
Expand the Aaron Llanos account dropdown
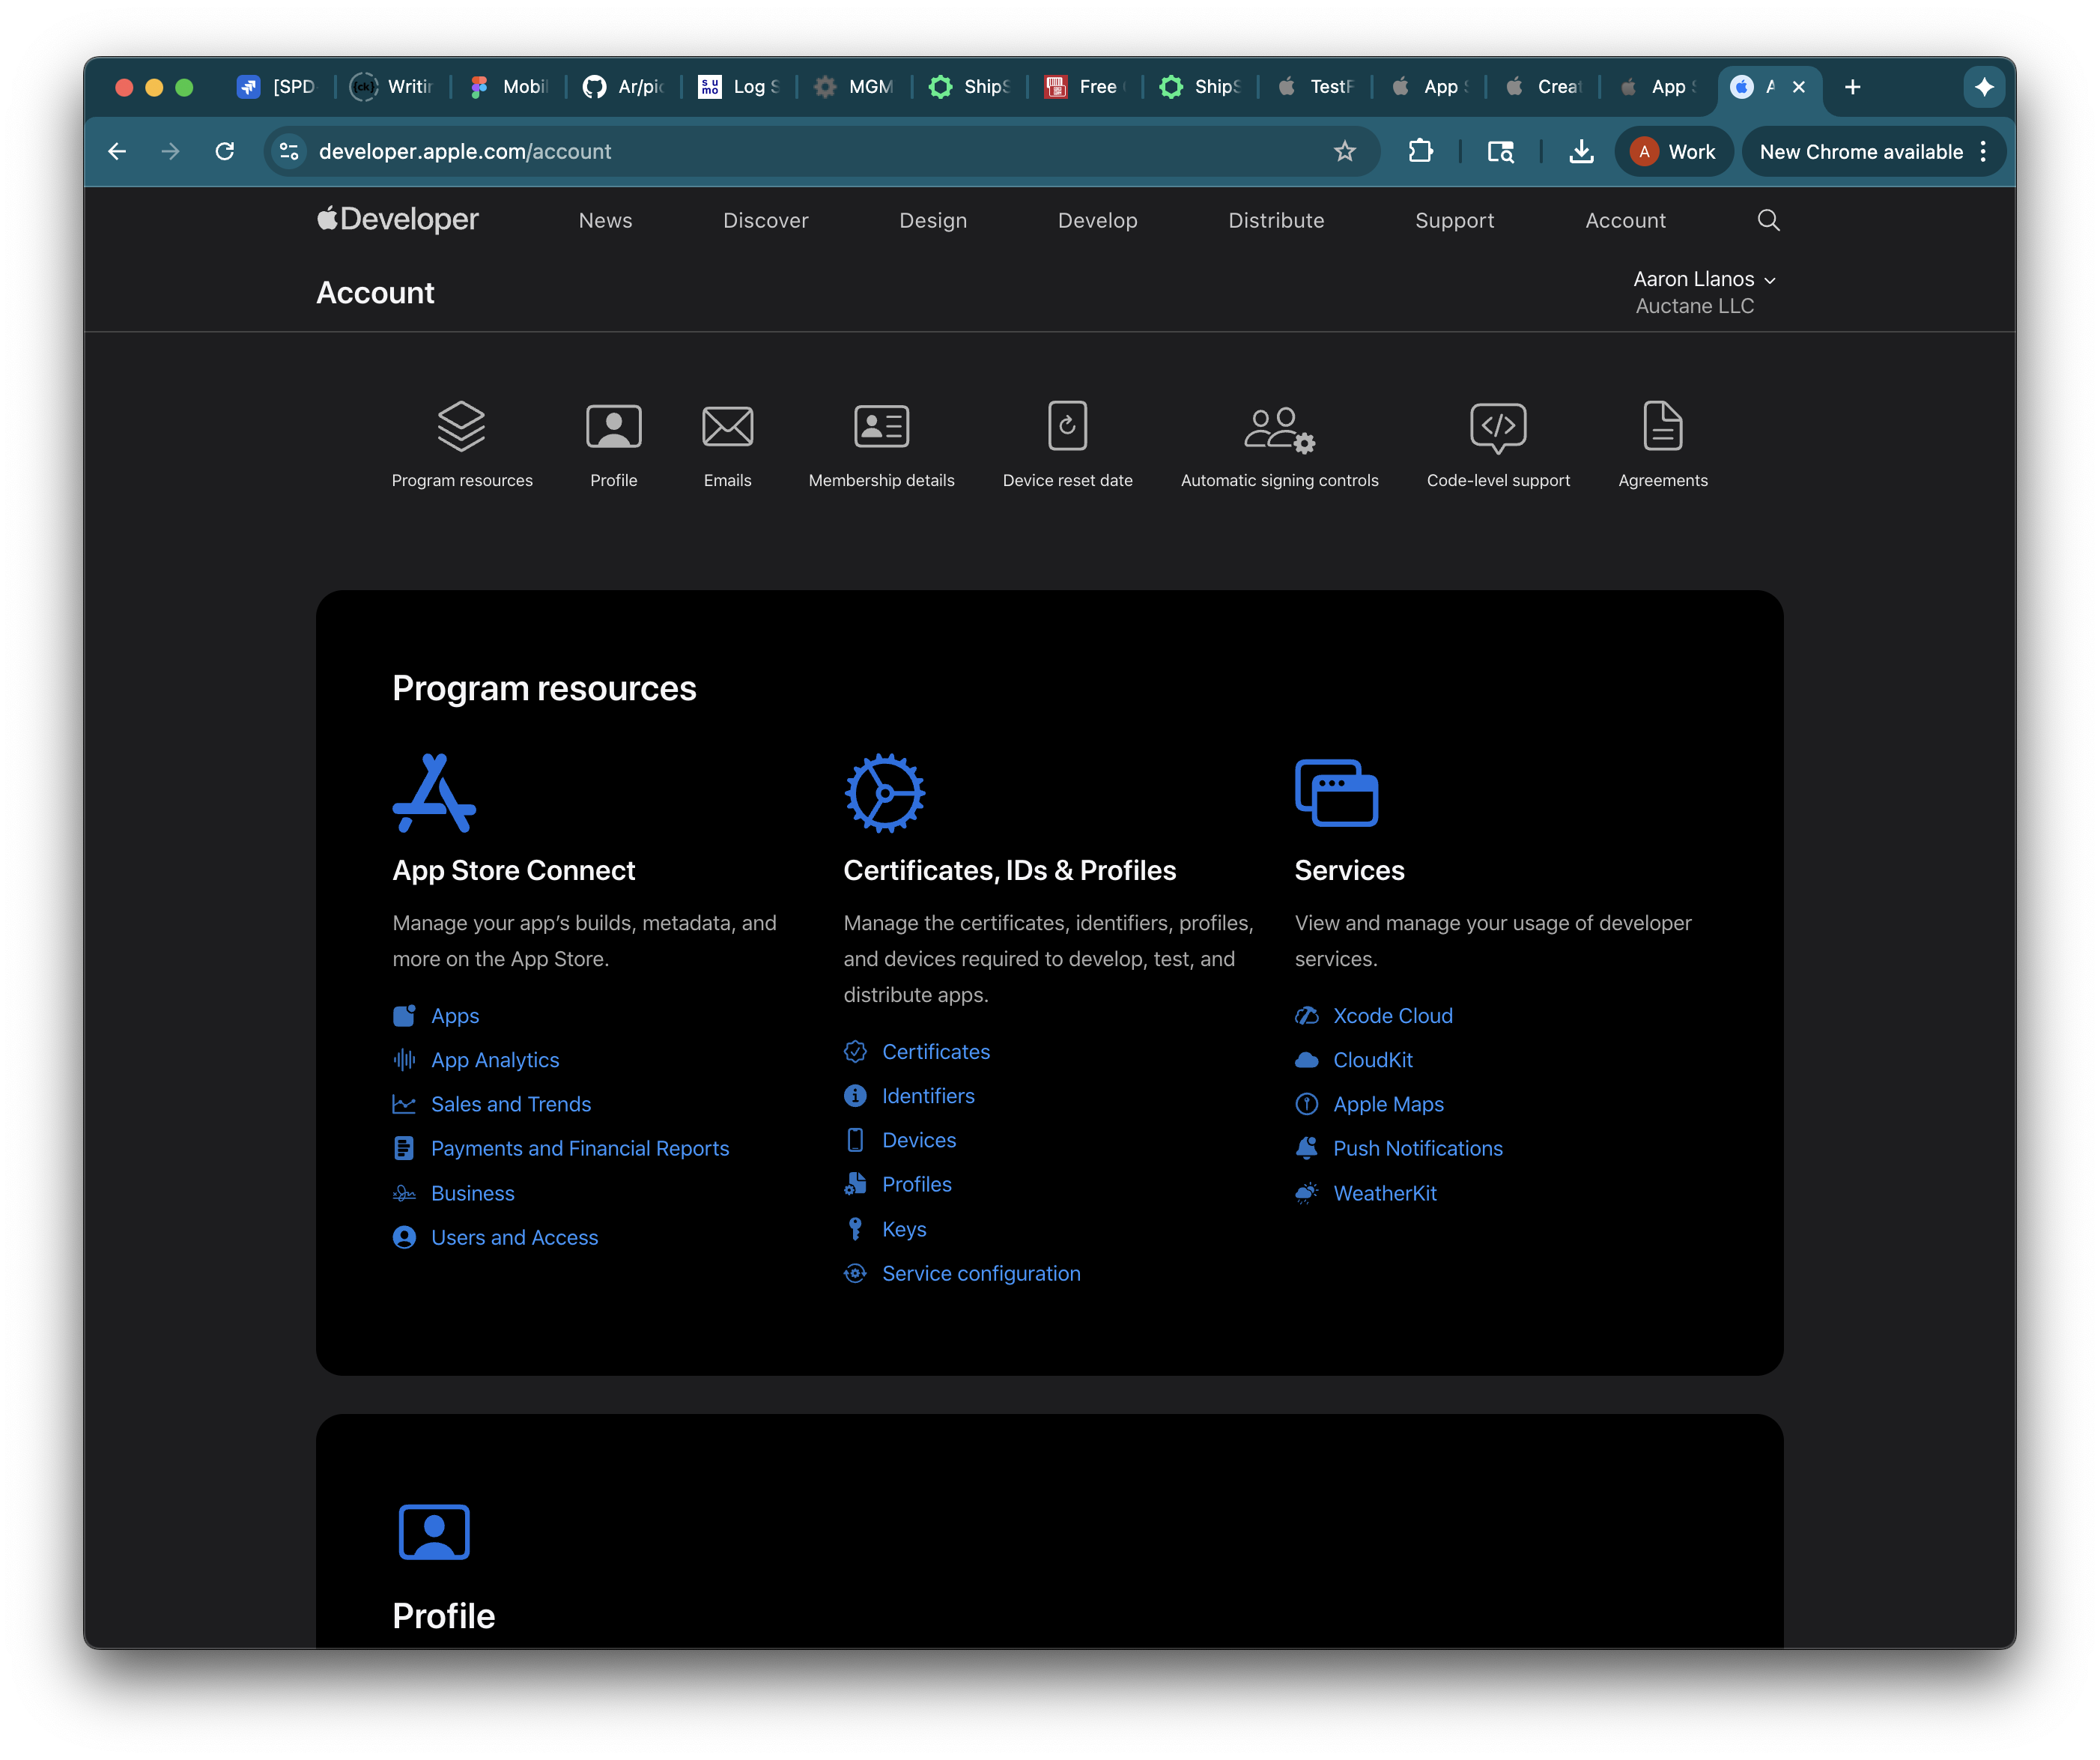(x=1704, y=279)
